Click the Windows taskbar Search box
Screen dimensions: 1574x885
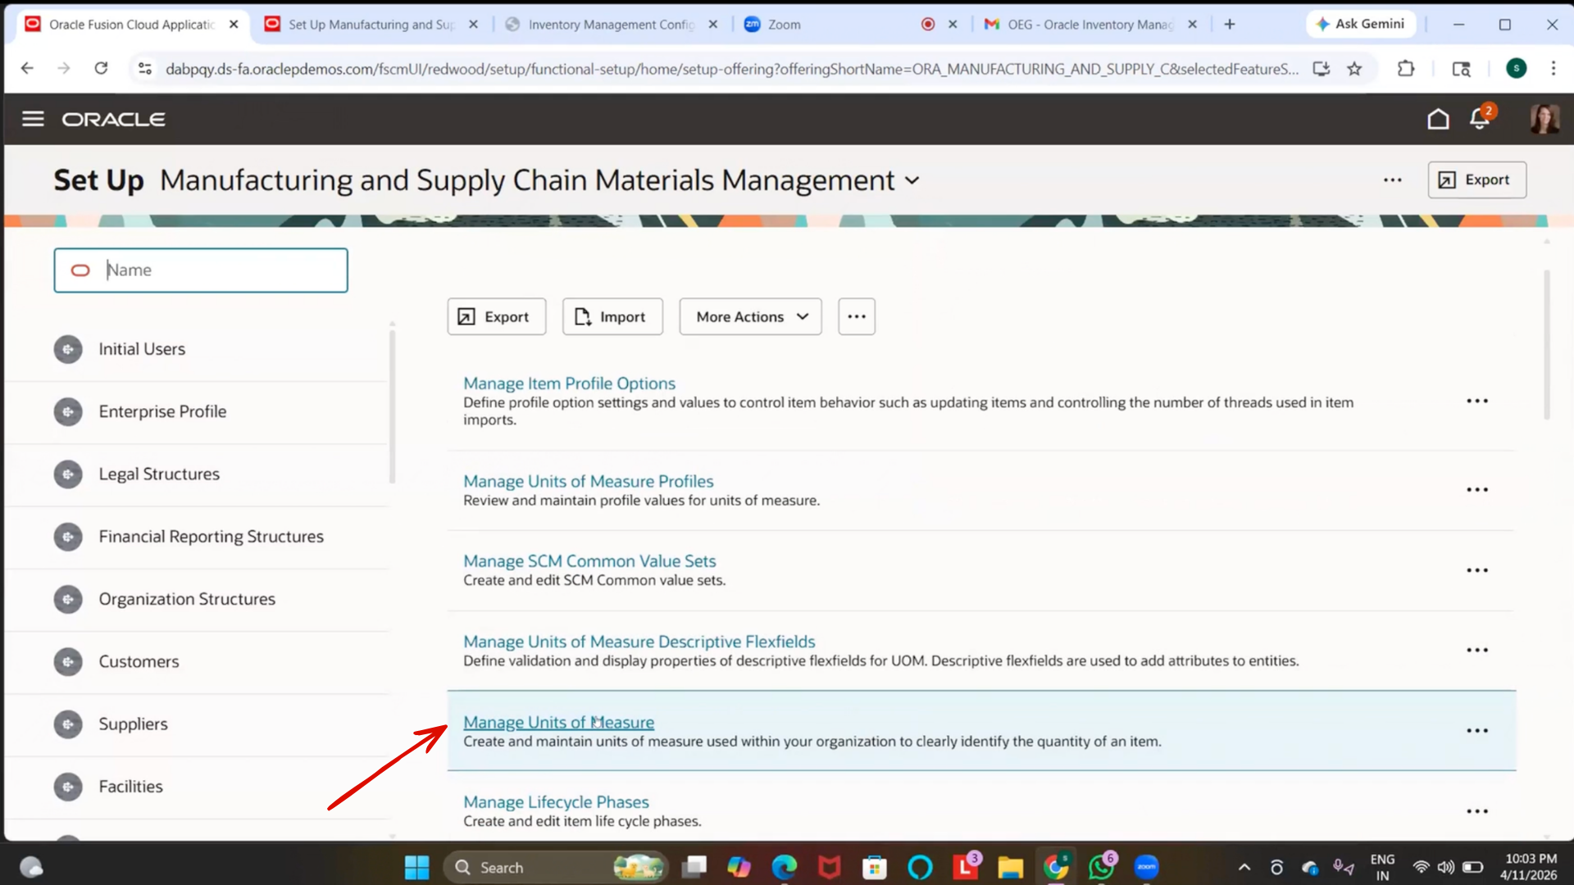point(556,867)
